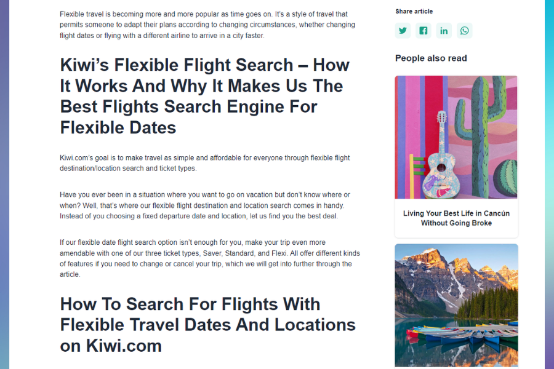Select the Kiwi's Flexible Flight Search heading

204,95
